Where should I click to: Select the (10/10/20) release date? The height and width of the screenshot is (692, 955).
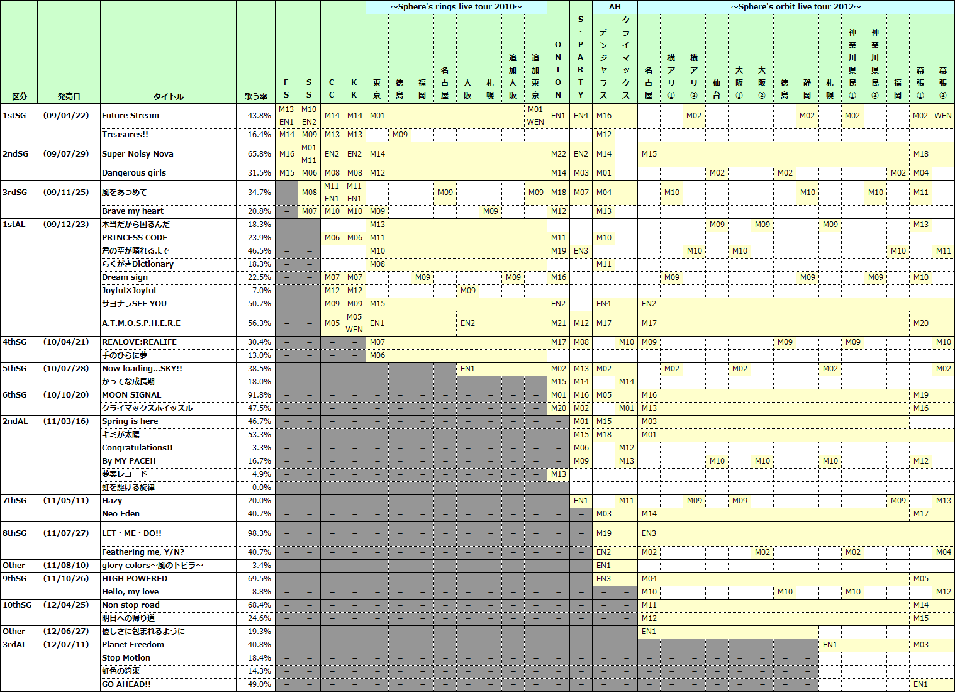(x=66, y=395)
